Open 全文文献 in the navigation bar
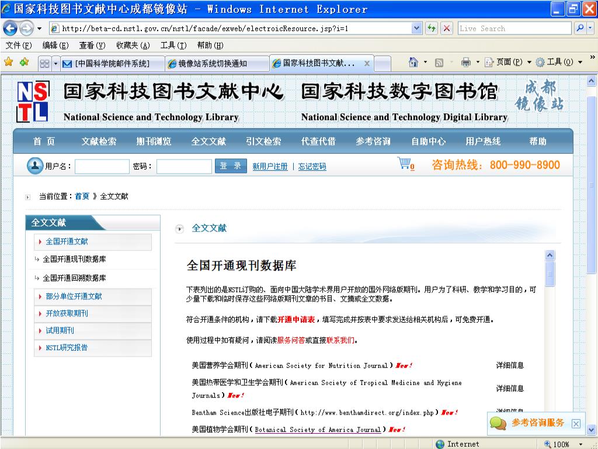The height and width of the screenshot is (449, 598). 208,141
